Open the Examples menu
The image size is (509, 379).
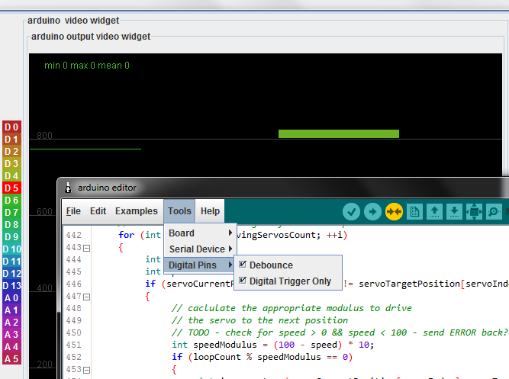pos(137,211)
